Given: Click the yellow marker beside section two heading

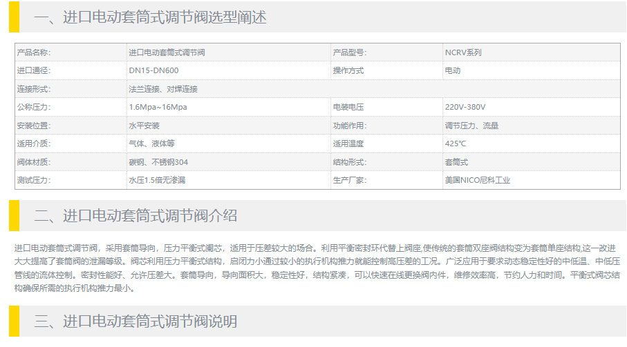Looking at the screenshot, I should coord(14,215).
